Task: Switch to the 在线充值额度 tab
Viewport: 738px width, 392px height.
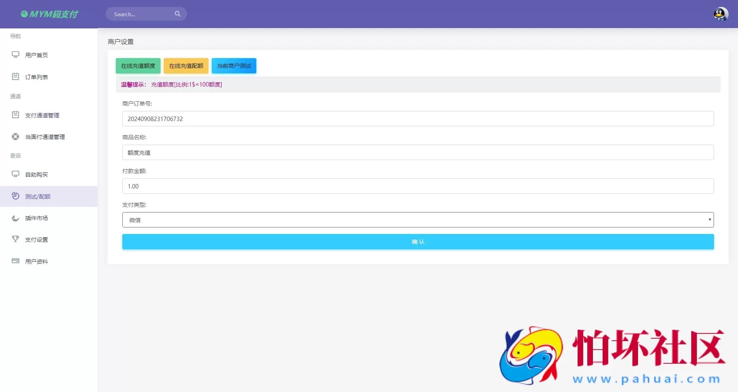Action: (x=138, y=66)
